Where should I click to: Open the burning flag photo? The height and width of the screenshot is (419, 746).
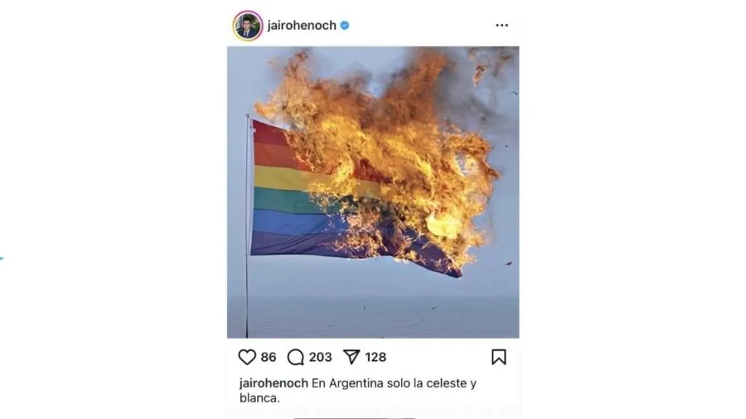point(373,192)
